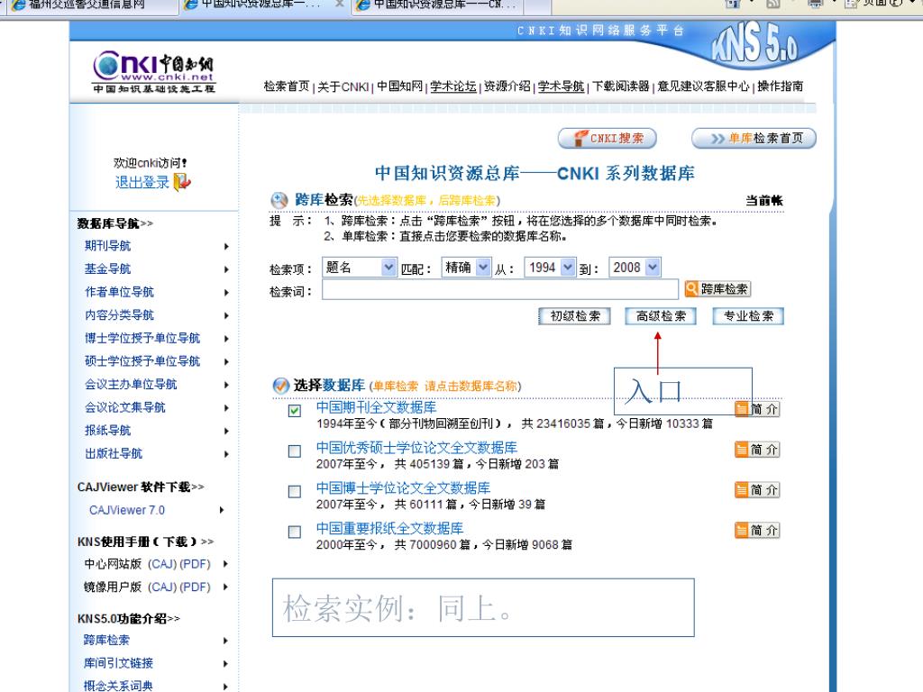The image size is (923, 692).
Task: Open 学术论坛 in top navigation
Action: 453,86
